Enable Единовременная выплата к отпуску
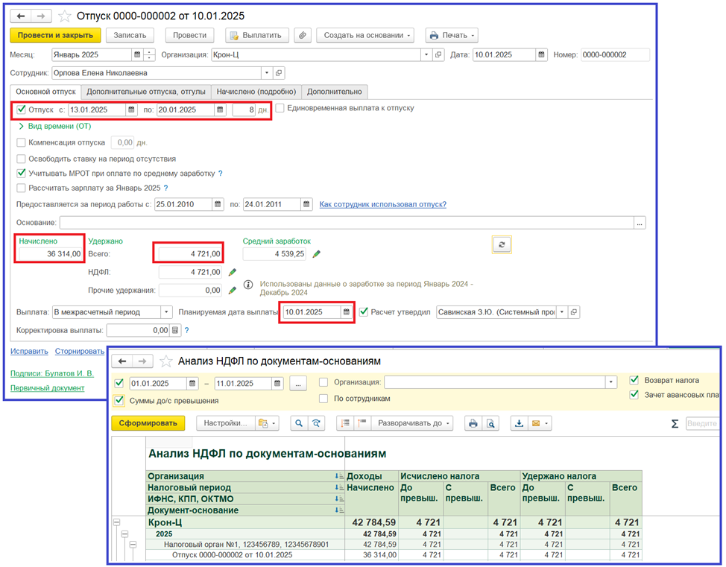 coord(280,108)
